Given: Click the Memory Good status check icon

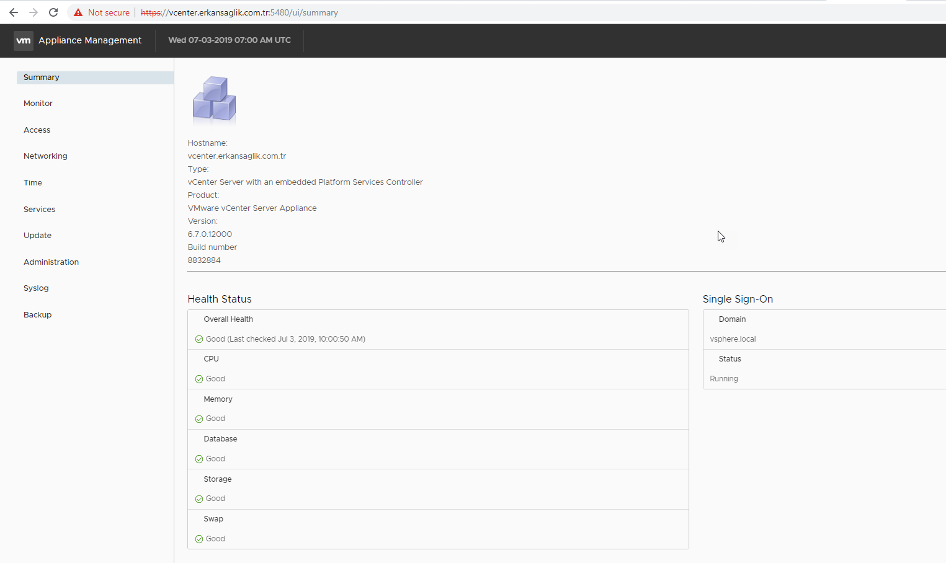Looking at the screenshot, I should (199, 419).
